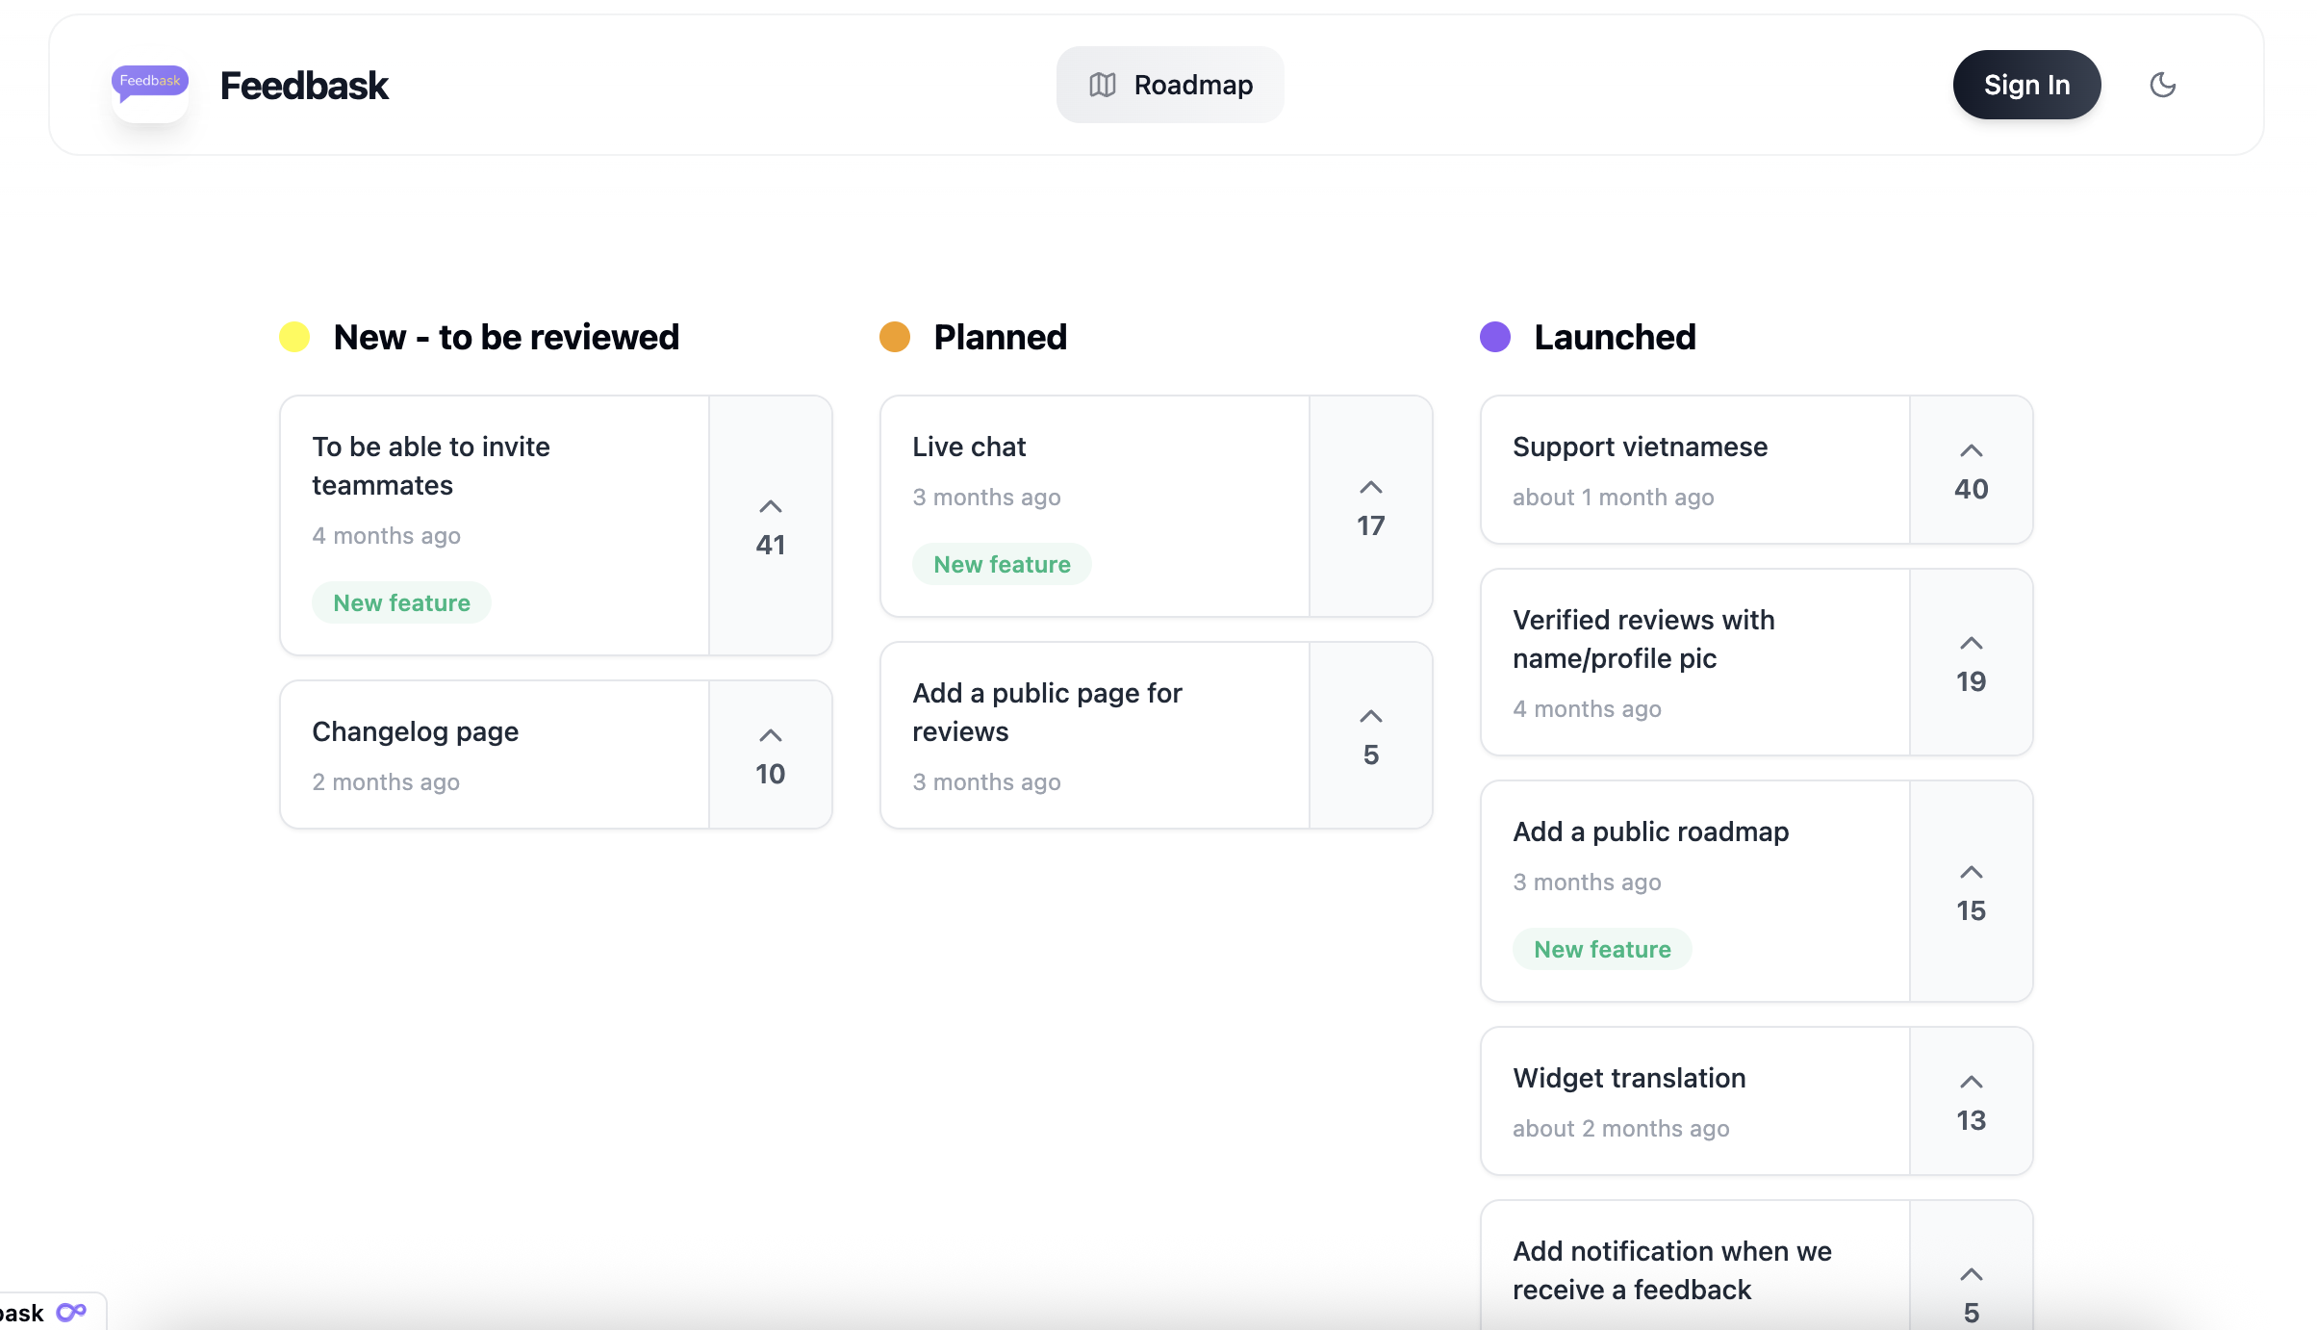Upvote Support vietnamese feature
The width and height of the screenshot is (2317, 1330).
tap(1971, 450)
